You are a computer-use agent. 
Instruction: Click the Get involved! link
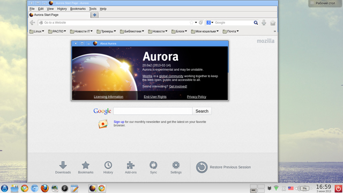pos(178,86)
